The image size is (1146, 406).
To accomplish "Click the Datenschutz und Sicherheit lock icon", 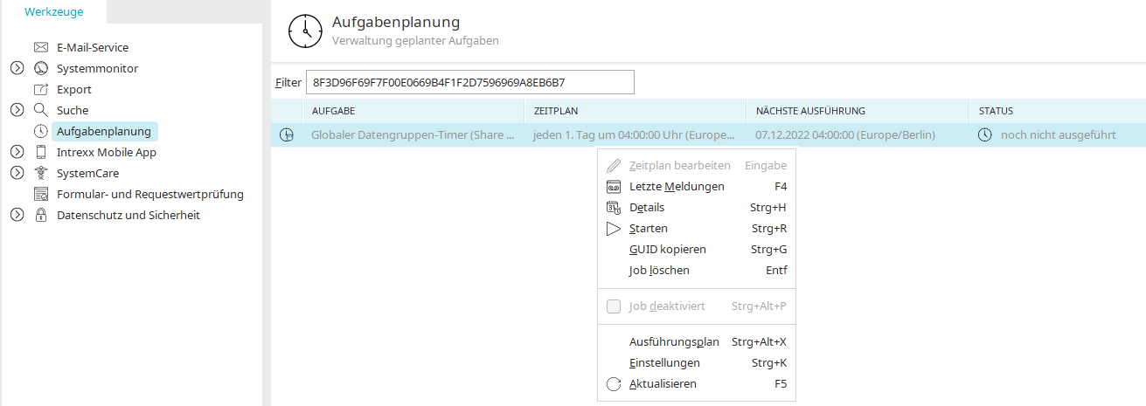I will 40,215.
